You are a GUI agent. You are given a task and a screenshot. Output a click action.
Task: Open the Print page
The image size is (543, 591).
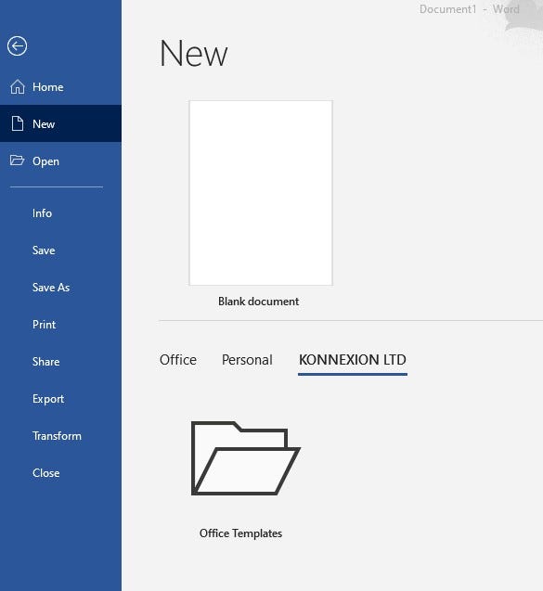tap(60, 325)
